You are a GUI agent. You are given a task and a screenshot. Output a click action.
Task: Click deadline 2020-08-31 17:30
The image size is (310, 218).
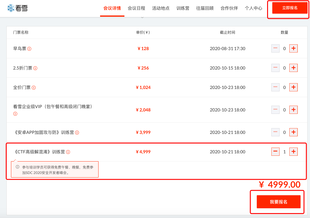coord(228,49)
